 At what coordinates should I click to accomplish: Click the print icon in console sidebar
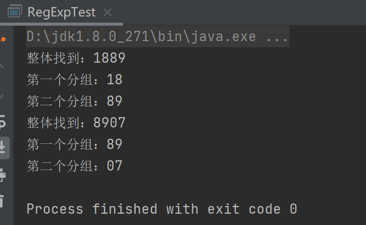(3, 175)
